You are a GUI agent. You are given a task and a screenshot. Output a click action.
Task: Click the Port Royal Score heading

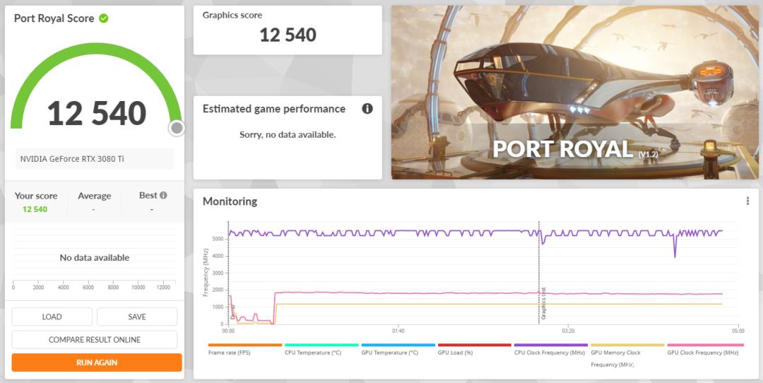click(54, 18)
